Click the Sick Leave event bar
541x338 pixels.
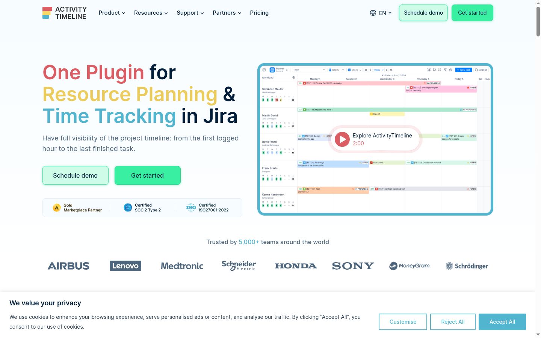(387, 163)
